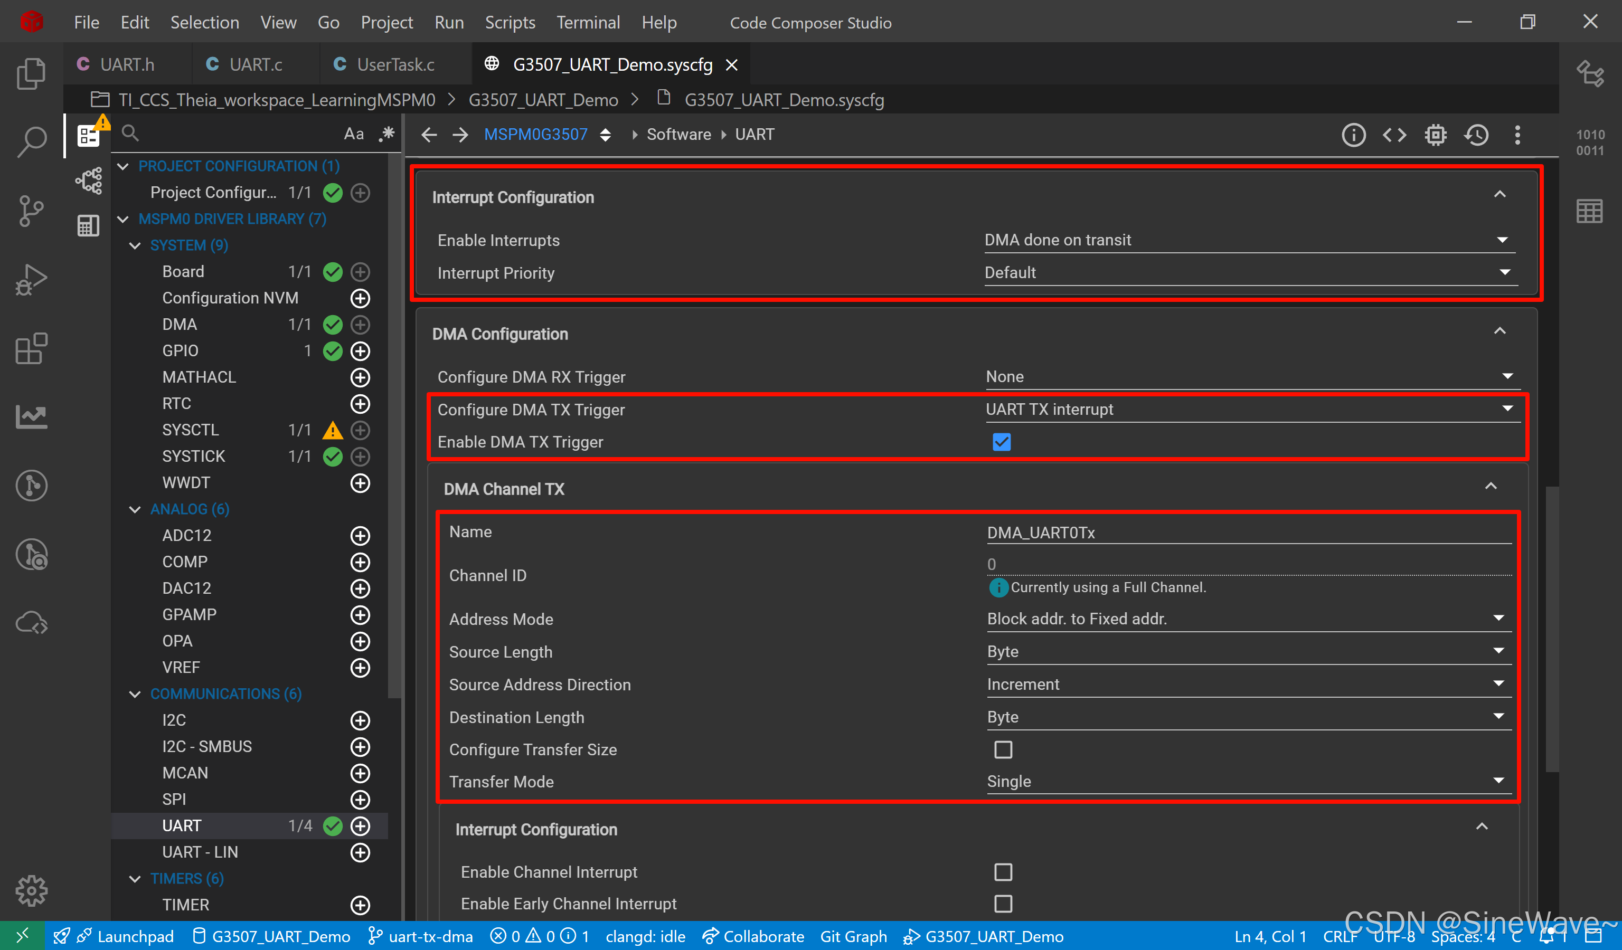Open the Scripts menu
Image resolution: width=1622 pixels, height=950 pixels.
[510, 23]
